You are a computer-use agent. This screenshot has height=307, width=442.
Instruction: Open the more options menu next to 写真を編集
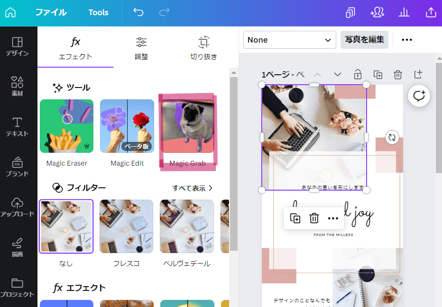(x=406, y=40)
